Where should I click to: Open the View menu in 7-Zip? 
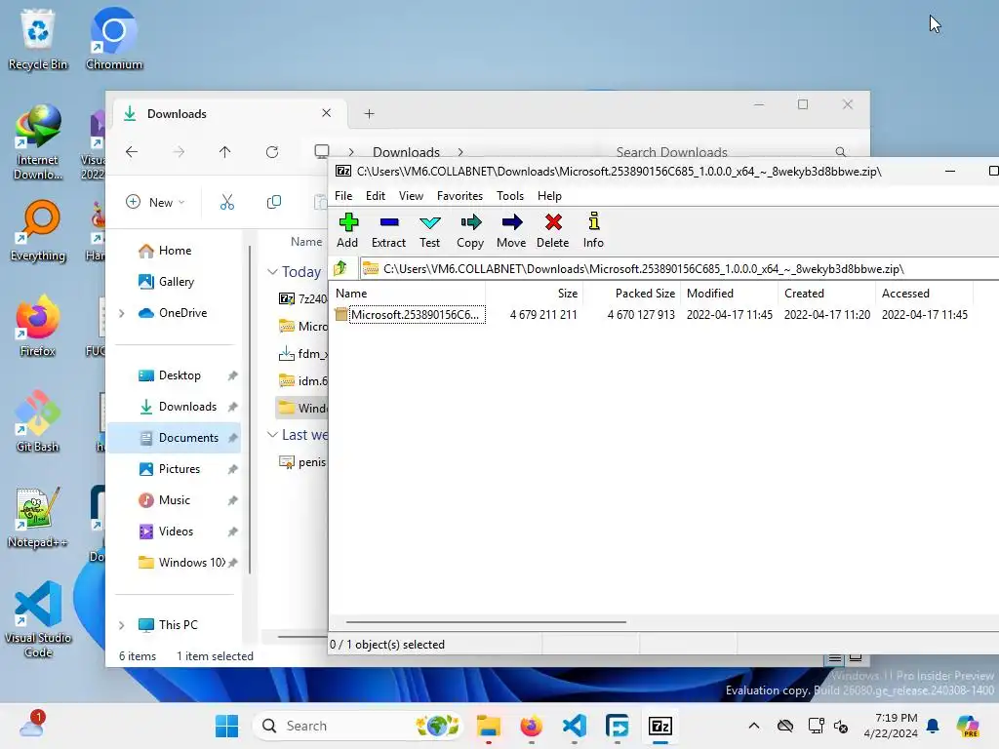click(x=411, y=195)
